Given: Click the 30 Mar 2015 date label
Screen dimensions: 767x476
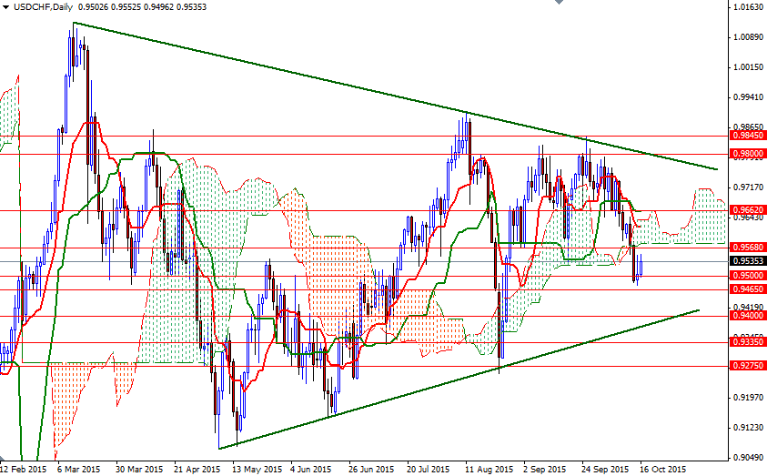Looking at the screenshot, I should tap(139, 470).
